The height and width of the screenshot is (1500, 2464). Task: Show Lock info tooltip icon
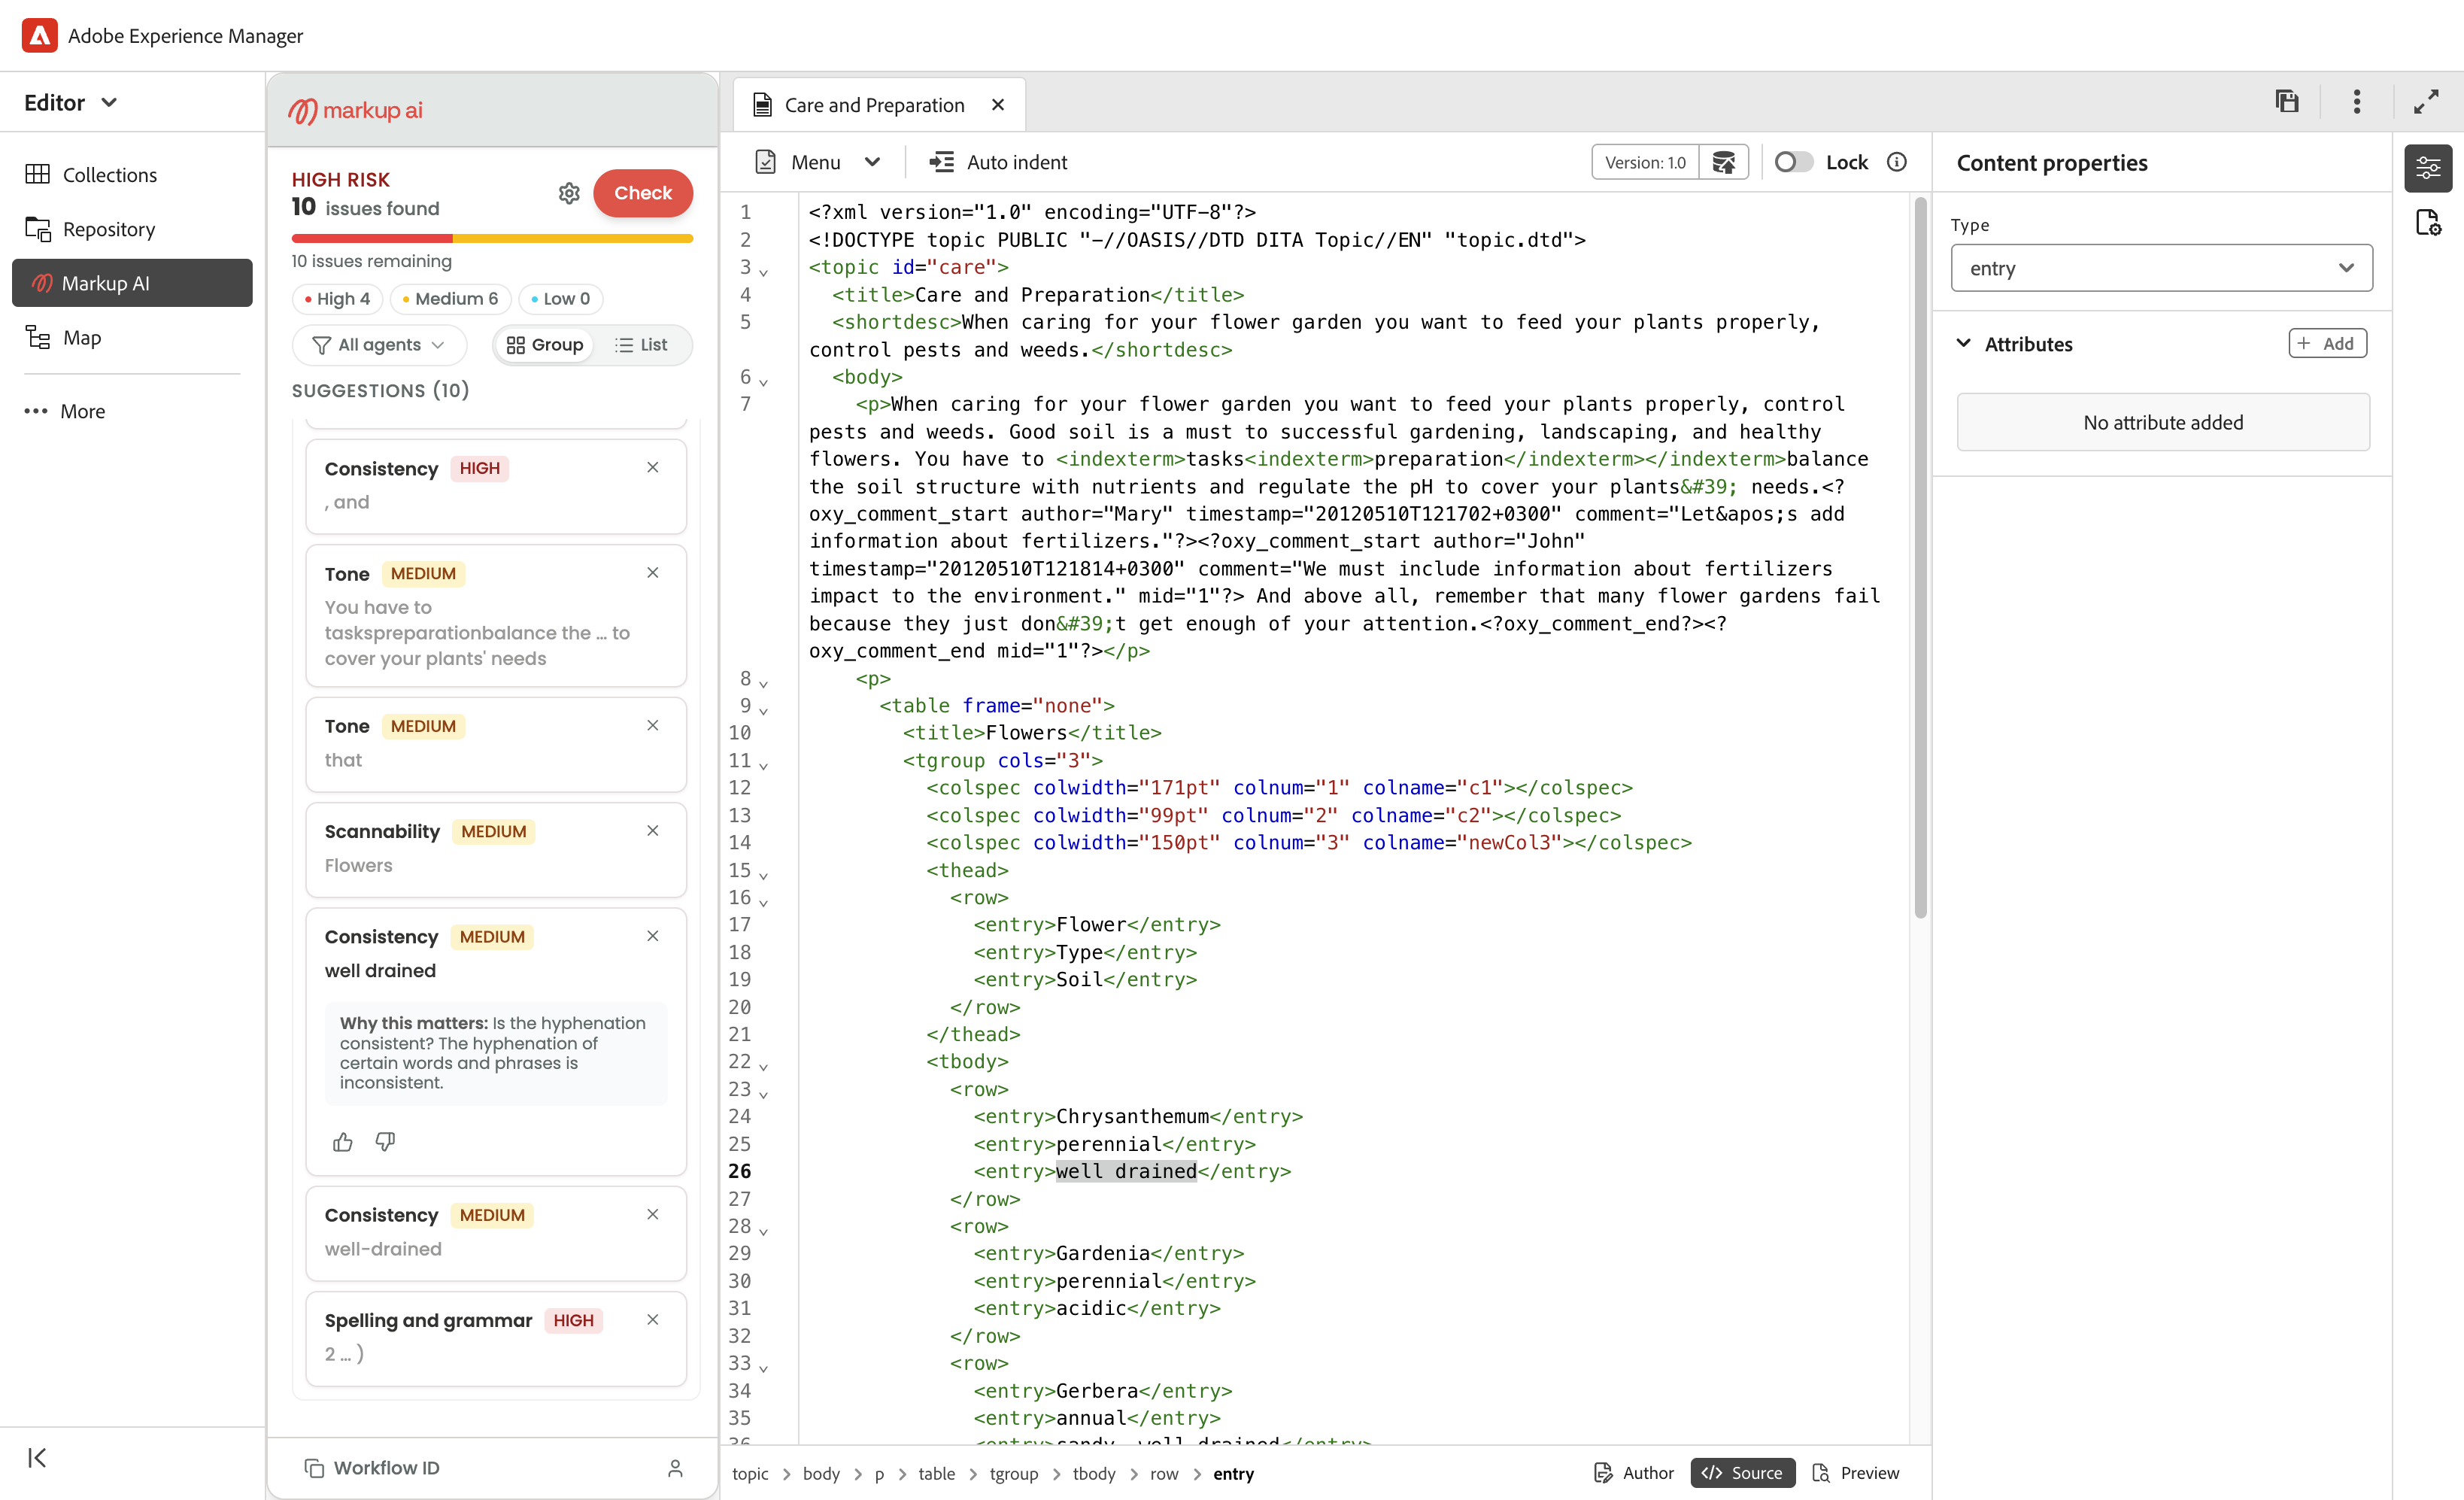coord(1897,162)
